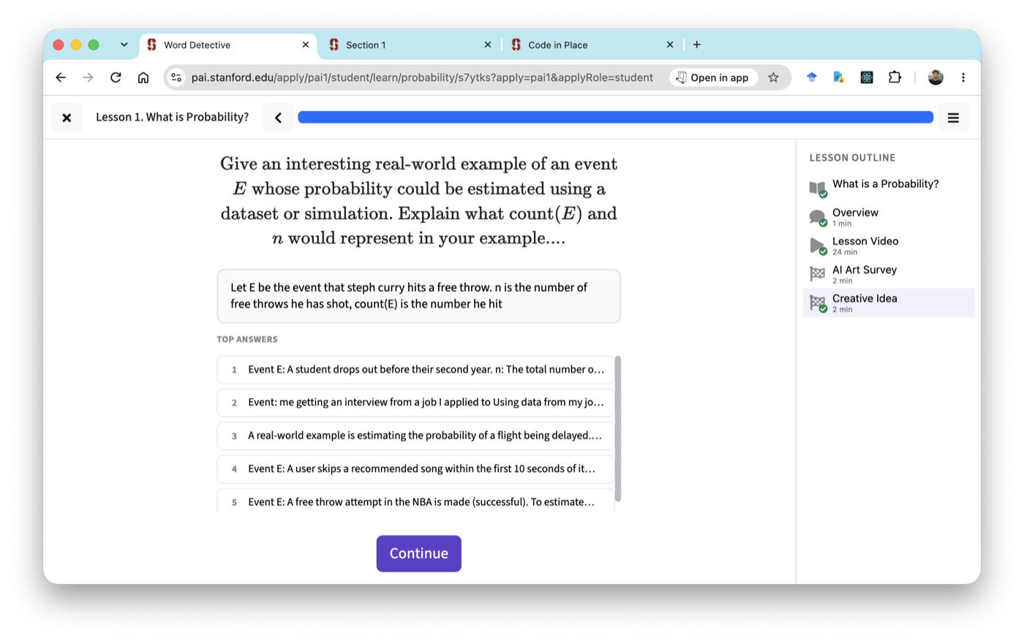
Task: Click the Lesson 1 title text
Action: pyautogui.click(x=172, y=117)
